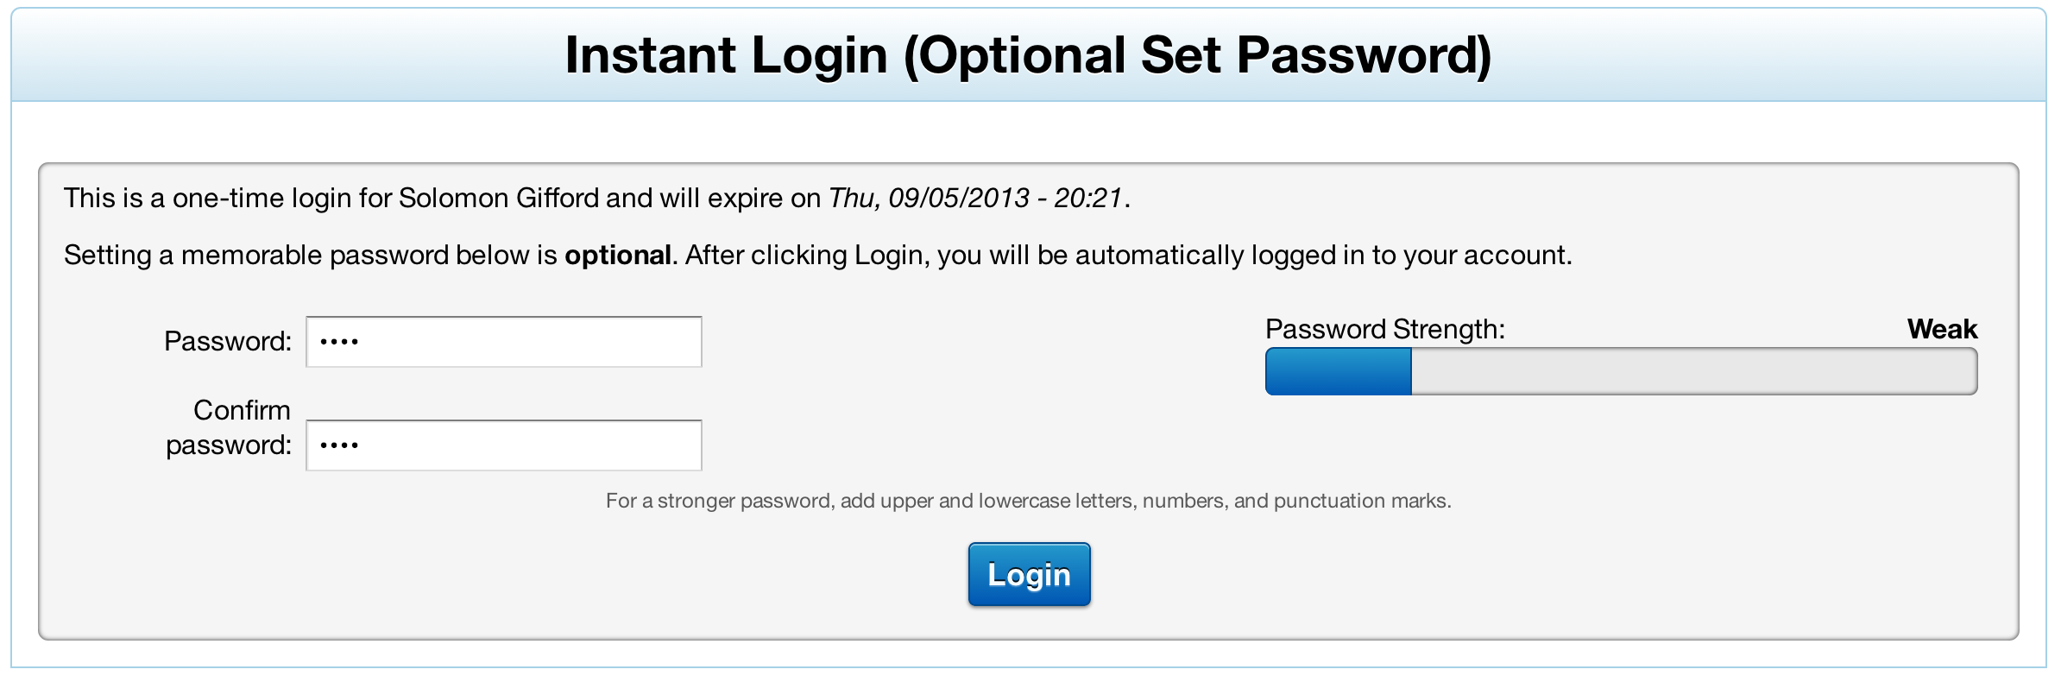Click the empty gray part of strength bar
The image size is (2061, 682).
[x=1692, y=372]
